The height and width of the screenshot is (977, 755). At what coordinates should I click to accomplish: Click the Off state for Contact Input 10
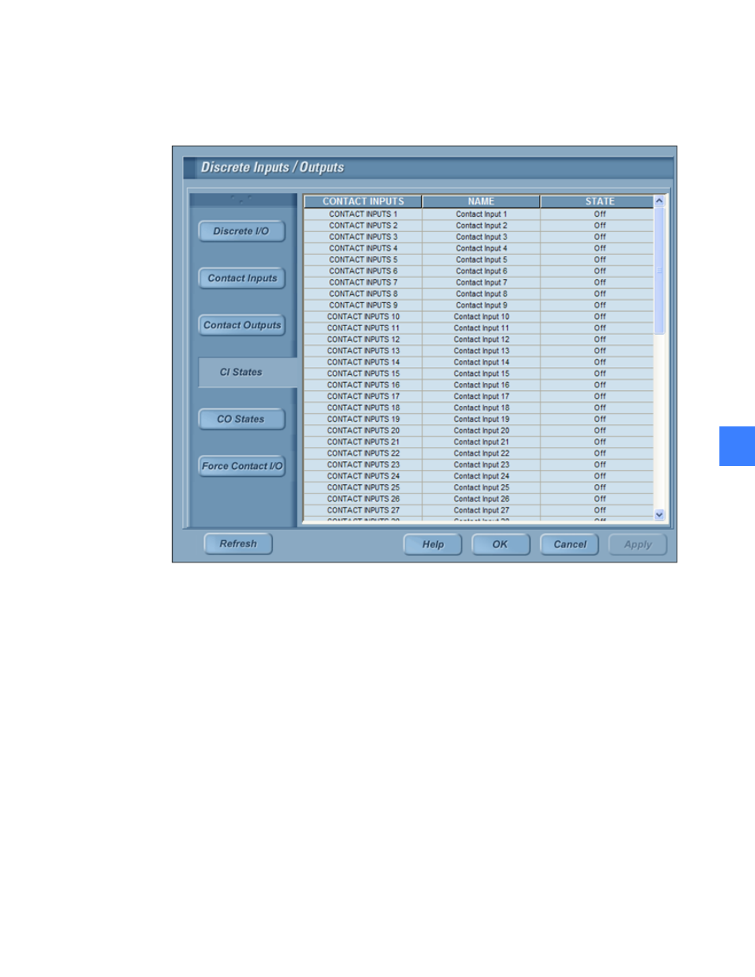[598, 316]
